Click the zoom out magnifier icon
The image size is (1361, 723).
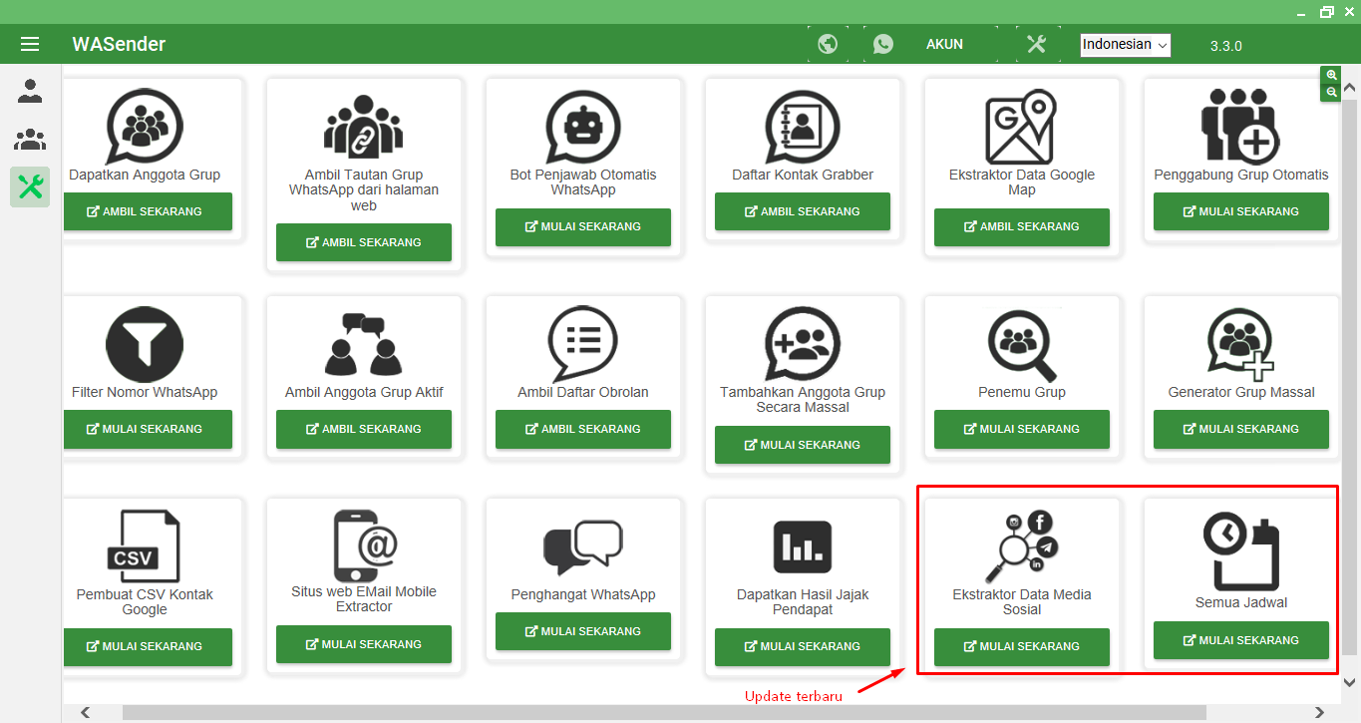pyautogui.click(x=1331, y=92)
